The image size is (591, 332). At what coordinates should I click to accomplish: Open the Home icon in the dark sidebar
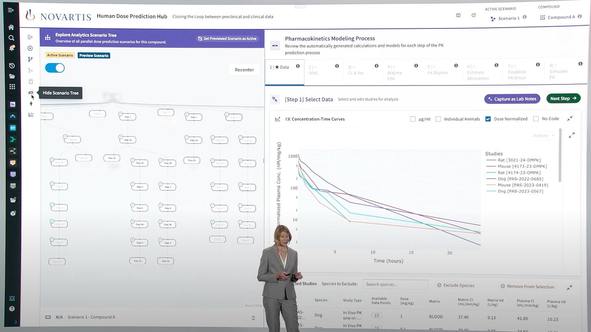point(11,27)
